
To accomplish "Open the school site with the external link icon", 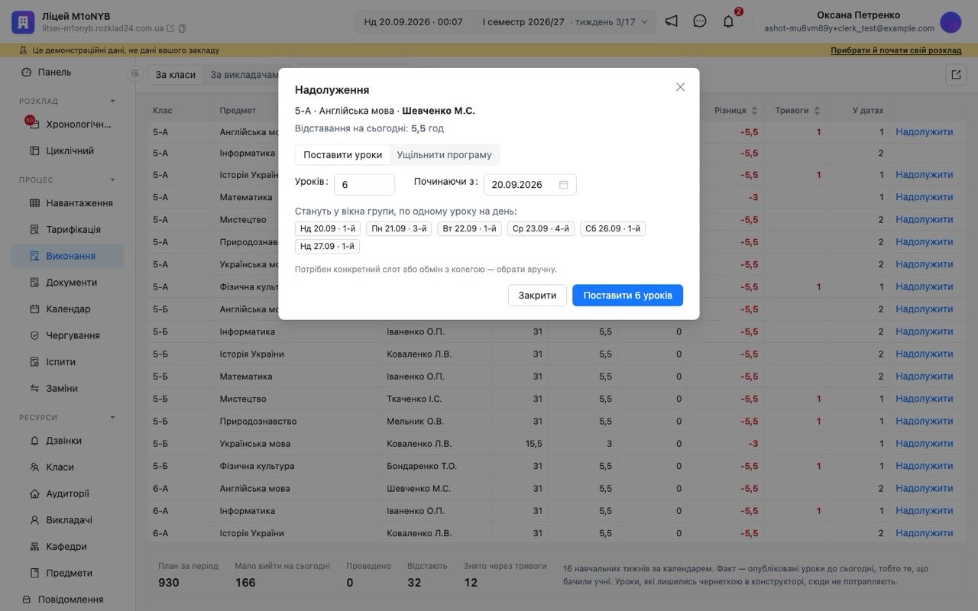I will pyautogui.click(x=170, y=28).
